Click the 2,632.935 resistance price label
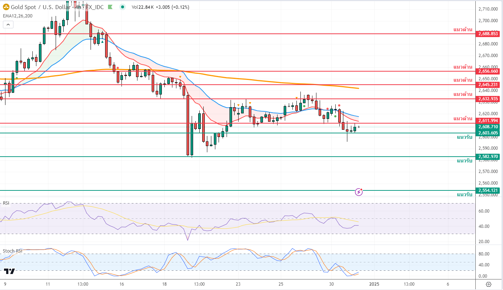The height and width of the screenshot is (290, 503). 488,98
